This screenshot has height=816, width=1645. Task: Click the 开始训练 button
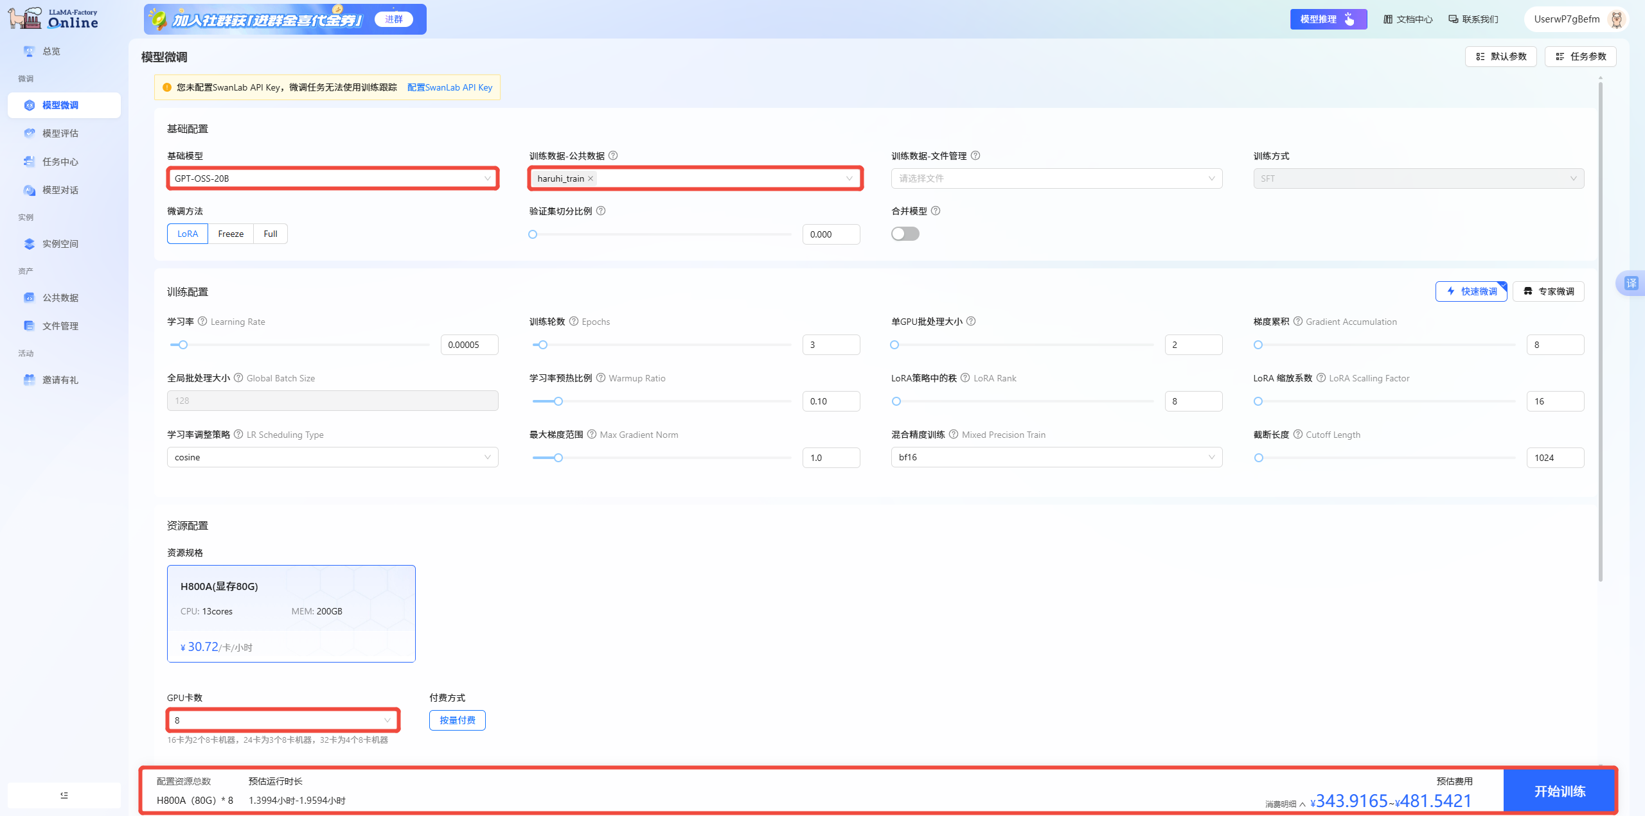point(1560,791)
